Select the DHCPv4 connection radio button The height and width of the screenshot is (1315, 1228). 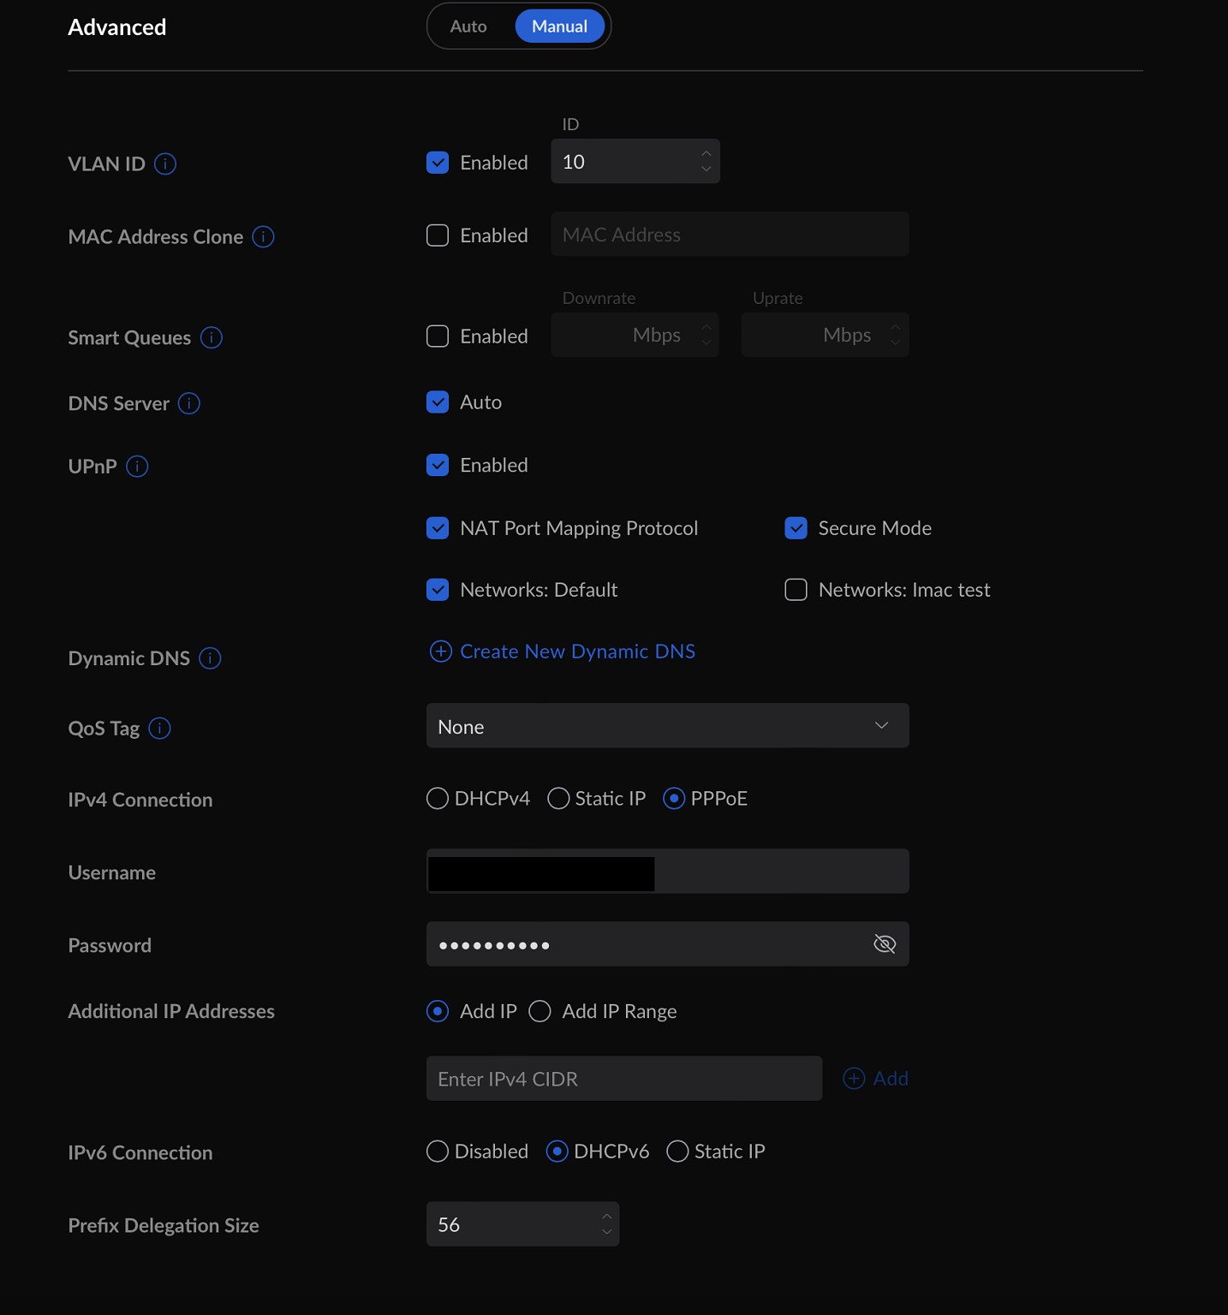(x=438, y=799)
